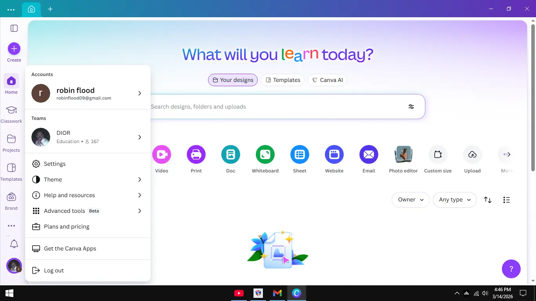The height and width of the screenshot is (301, 536).
Task: Create a new Video design
Action: point(162,154)
